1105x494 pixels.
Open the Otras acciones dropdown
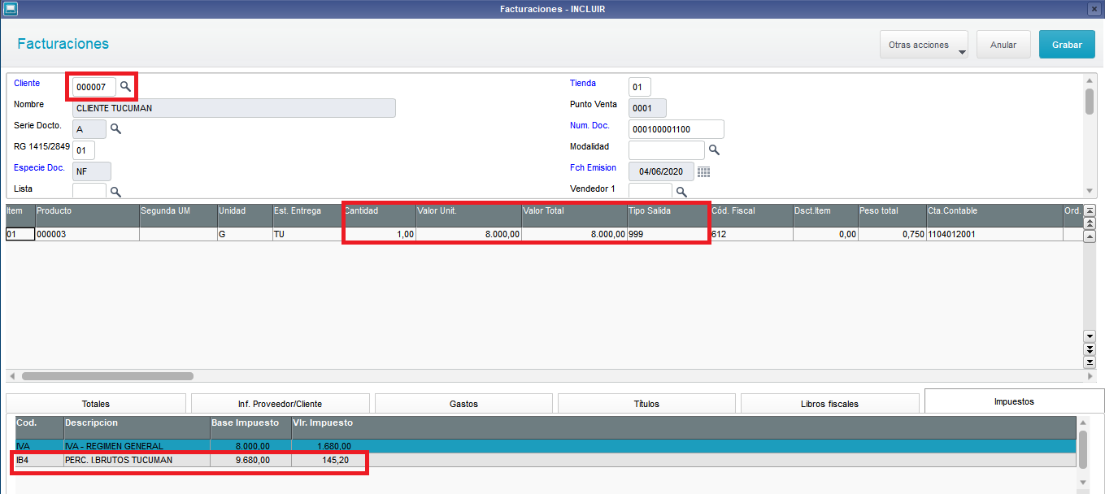pyautogui.click(x=924, y=45)
